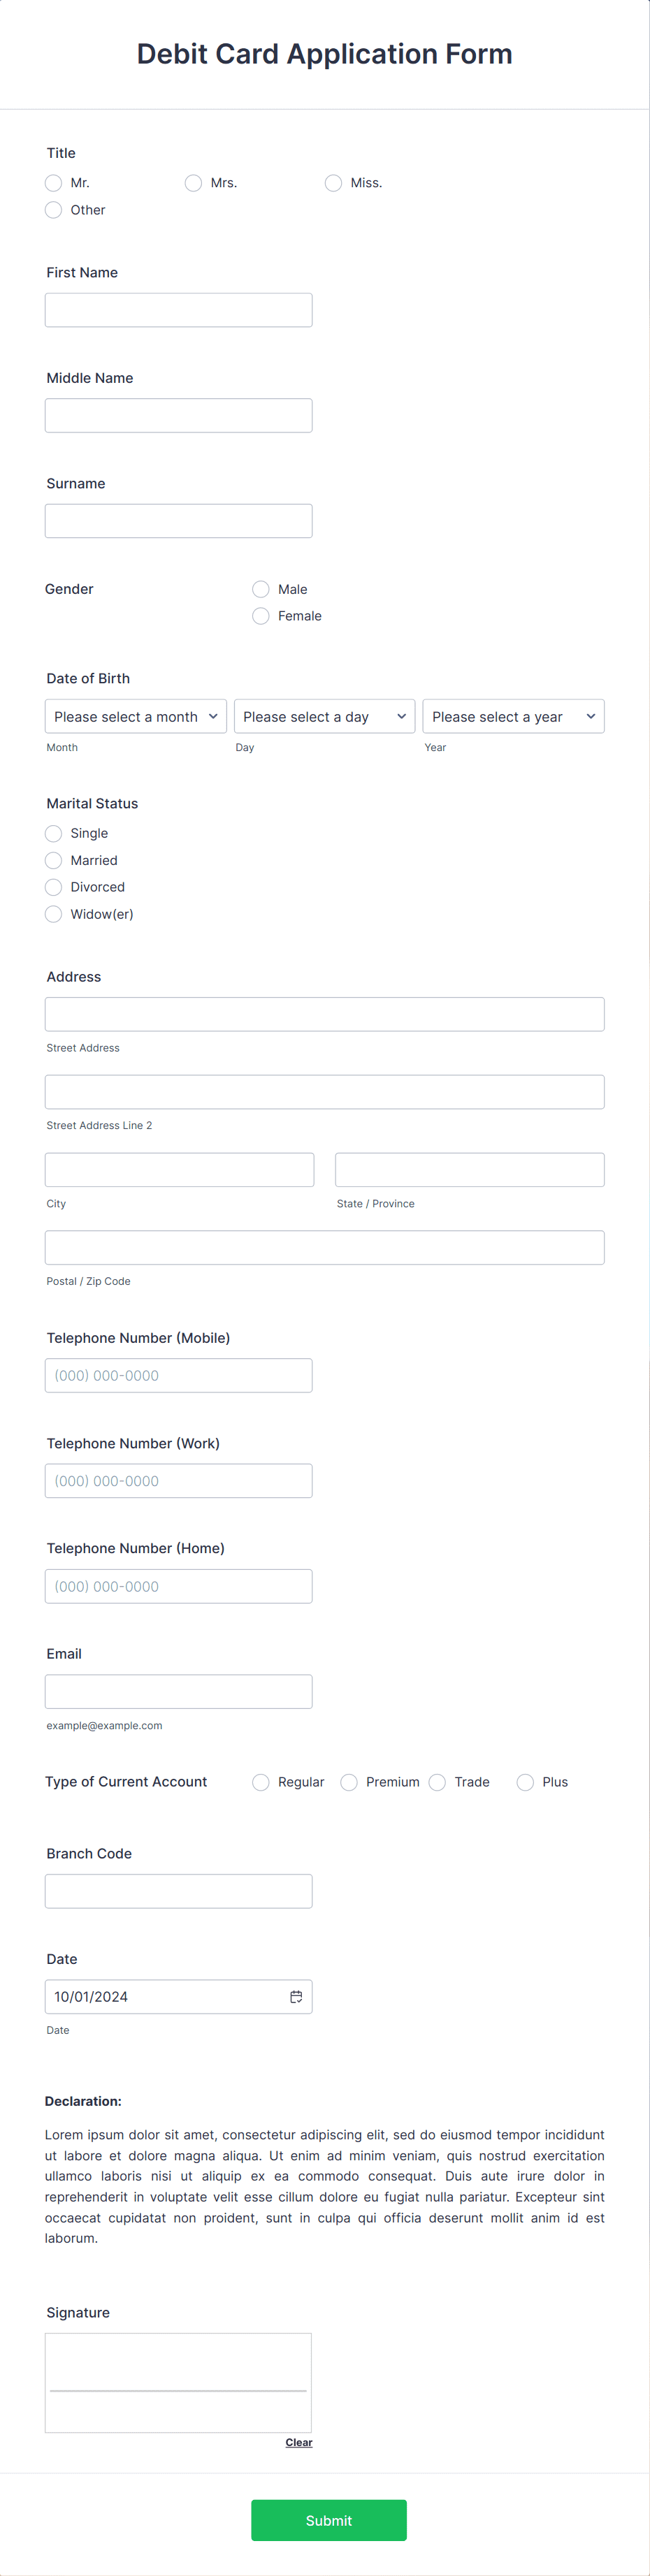
Task: Click the Branch Code text field
Action: (x=178, y=1890)
